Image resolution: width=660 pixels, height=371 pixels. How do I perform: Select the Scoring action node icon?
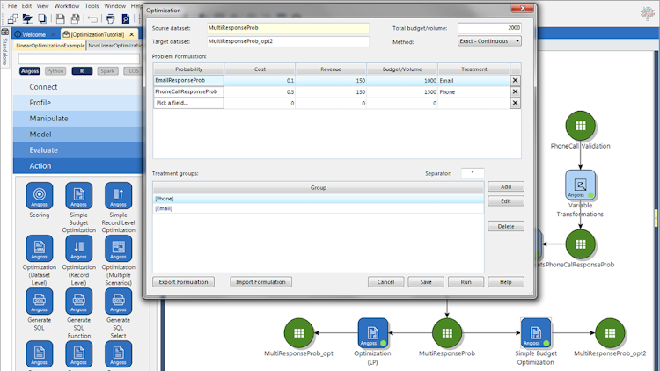[x=39, y=195]
